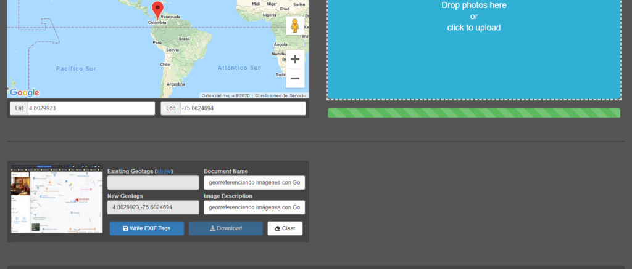
Task: Clear the photo with the Clear button
Action: coord(285,228)
